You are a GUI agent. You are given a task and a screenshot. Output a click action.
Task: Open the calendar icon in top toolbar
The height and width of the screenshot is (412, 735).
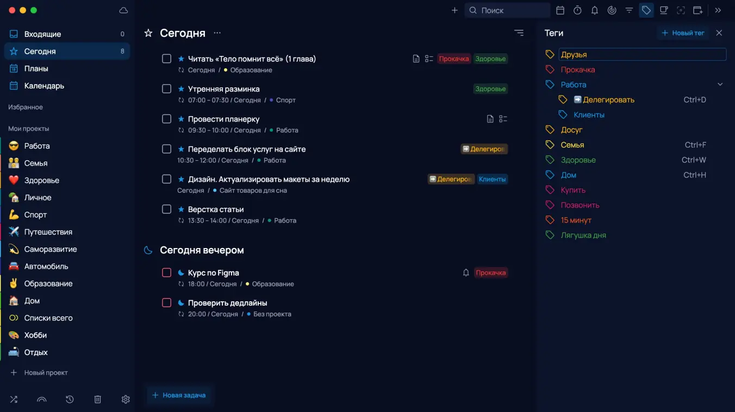coord(560,10)
